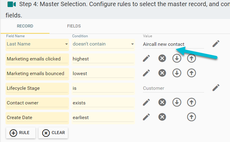Remove the Contact owner rule
This screenshot has height=142, width=230.
[162, 102]
